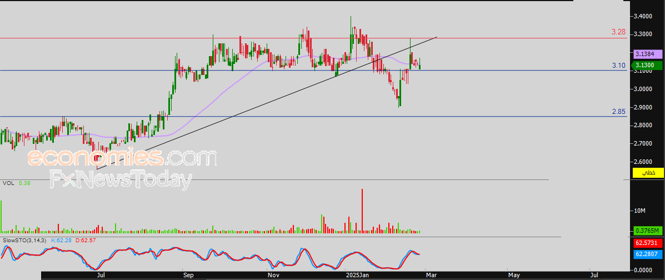Viewport: 665px width, 280px height.
Task: Click the Sep label on the time axis
Action: 189,276
